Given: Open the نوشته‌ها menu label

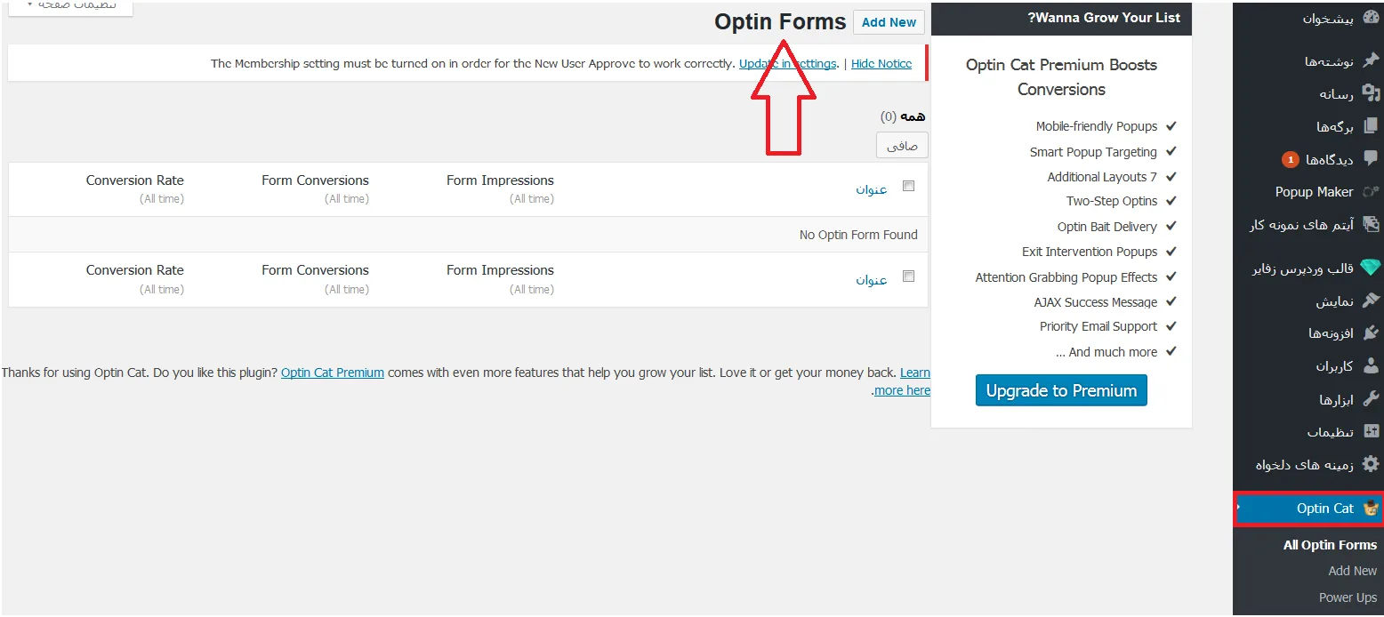Looking at the screenshot, I should 1329,61.
